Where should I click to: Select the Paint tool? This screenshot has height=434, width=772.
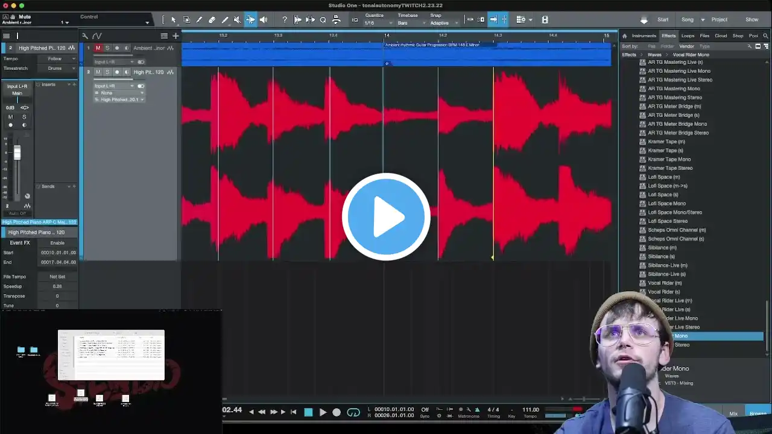[224, 20]
